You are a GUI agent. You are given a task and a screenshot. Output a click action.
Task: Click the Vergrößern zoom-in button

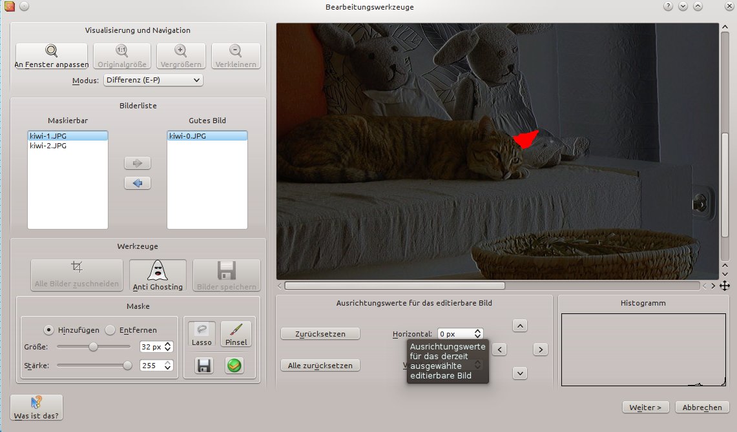pyautogui.click(x=181, y=56)
